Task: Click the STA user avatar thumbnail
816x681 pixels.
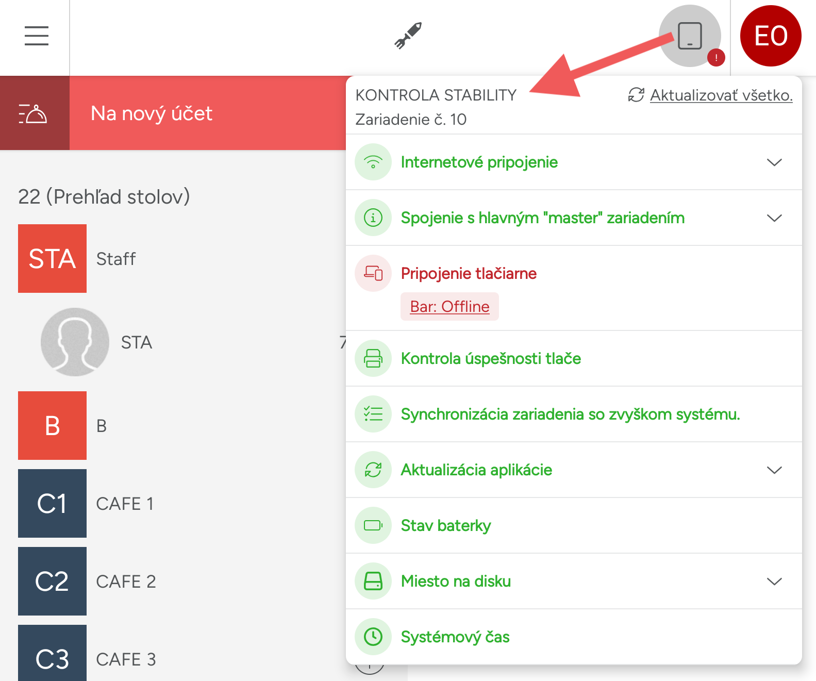Action: click(75, 342)
